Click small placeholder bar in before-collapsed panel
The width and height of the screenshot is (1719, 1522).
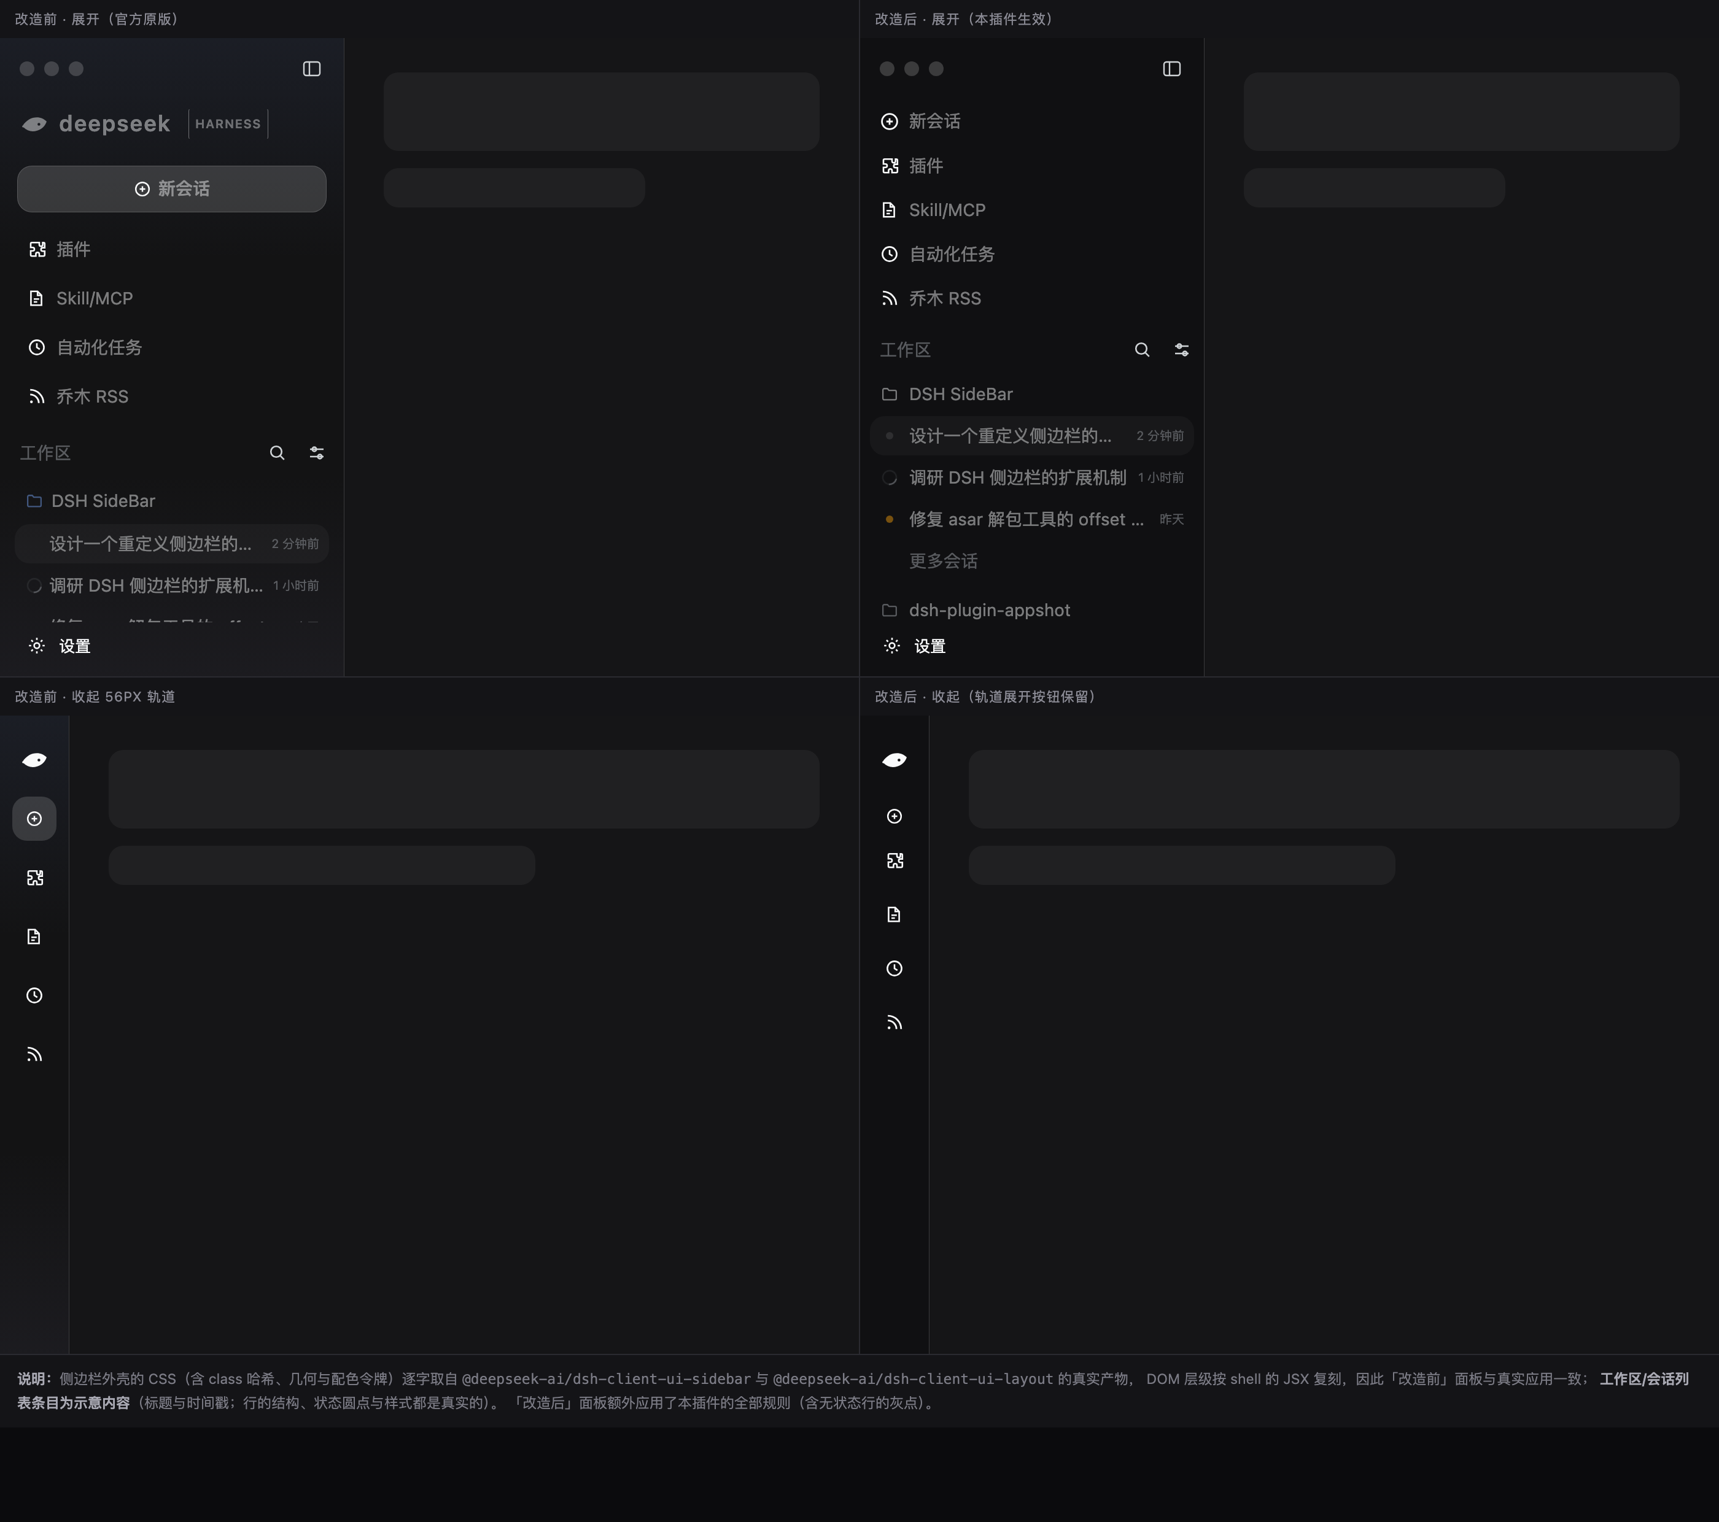pyautogui.click(x=322, y=865)
